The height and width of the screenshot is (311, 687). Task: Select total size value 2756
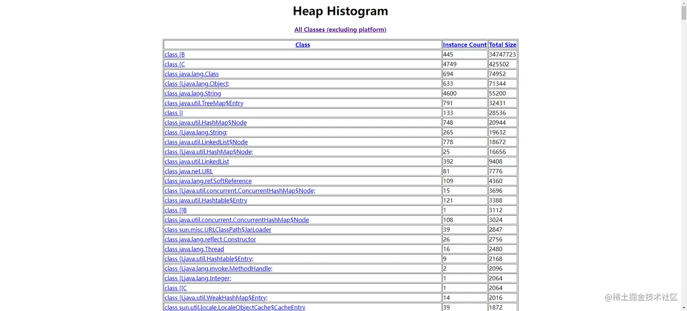(496, 239)
